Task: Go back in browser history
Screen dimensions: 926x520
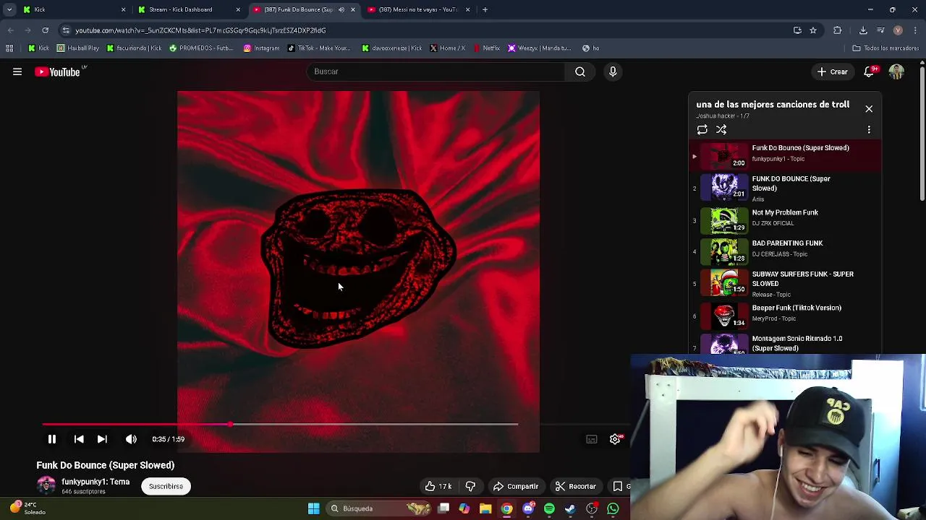Action: click(10, 30)
